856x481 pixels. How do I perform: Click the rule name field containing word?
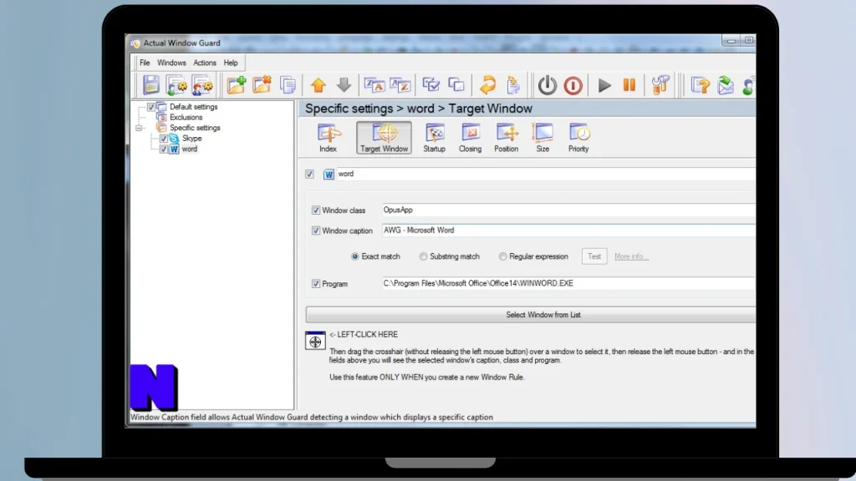coord(545,174)
